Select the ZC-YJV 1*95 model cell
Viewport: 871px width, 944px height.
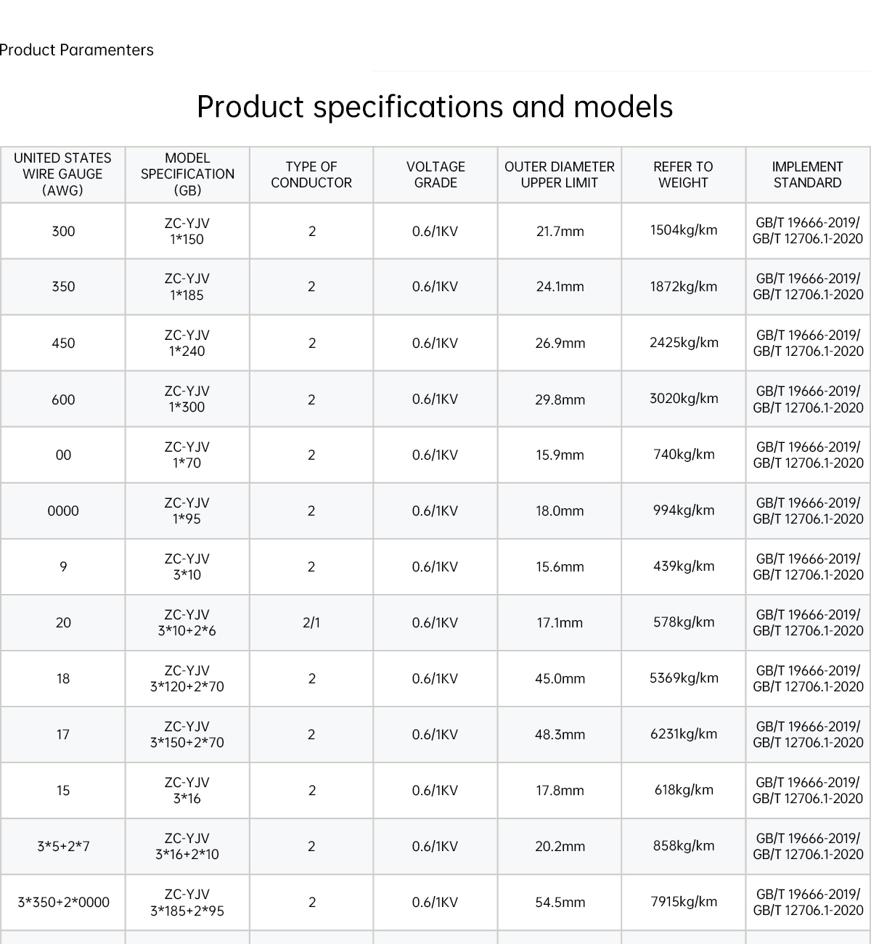click(x=187, y=510)
